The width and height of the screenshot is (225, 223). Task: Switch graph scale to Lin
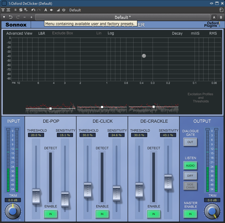point(99,33)
